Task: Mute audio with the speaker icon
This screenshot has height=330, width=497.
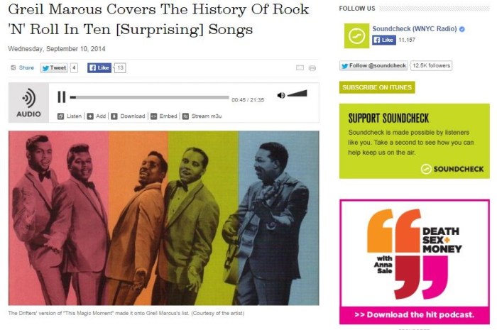Action: coord(281,95)
